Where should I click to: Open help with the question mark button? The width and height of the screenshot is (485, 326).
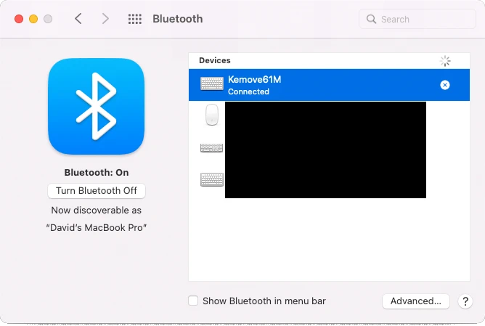tap(466, 301)
